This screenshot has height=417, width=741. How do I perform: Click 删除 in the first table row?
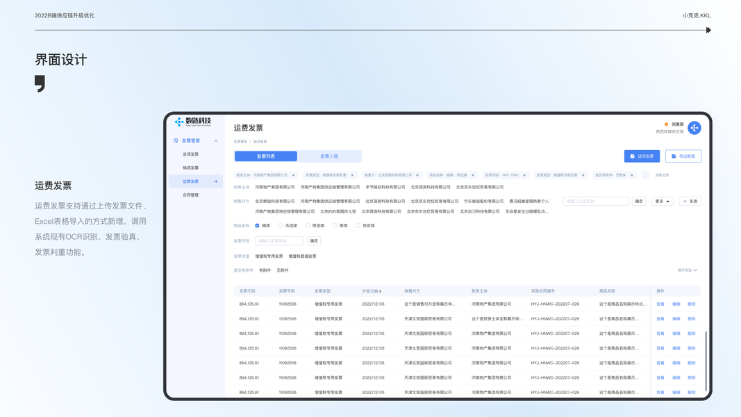pos(692,304)
